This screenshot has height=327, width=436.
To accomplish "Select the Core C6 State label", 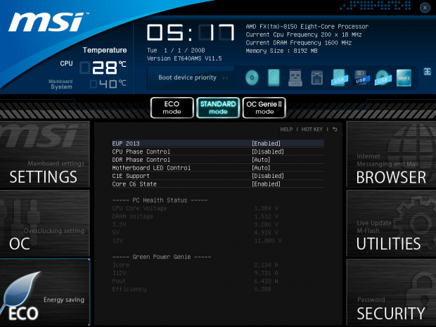I will click(134, 184).
